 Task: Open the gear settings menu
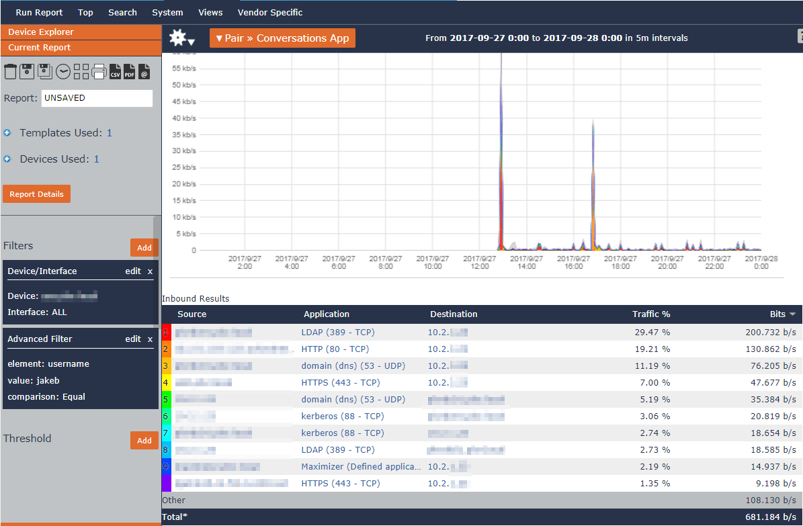(x=181, y=38)
